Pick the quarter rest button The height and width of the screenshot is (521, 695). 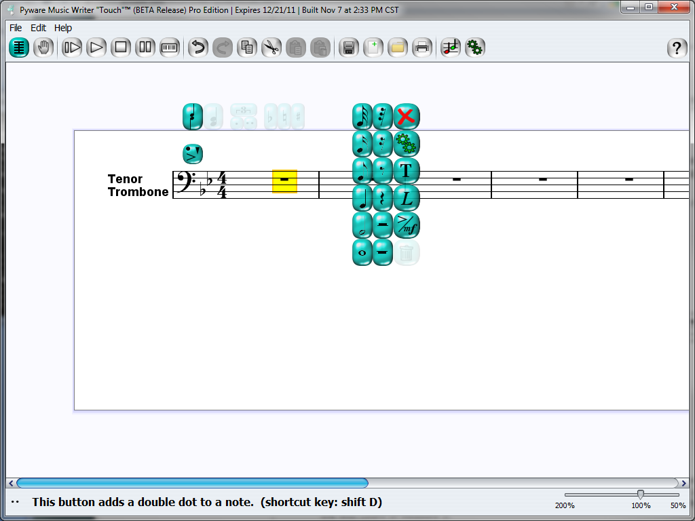(383, 198)
